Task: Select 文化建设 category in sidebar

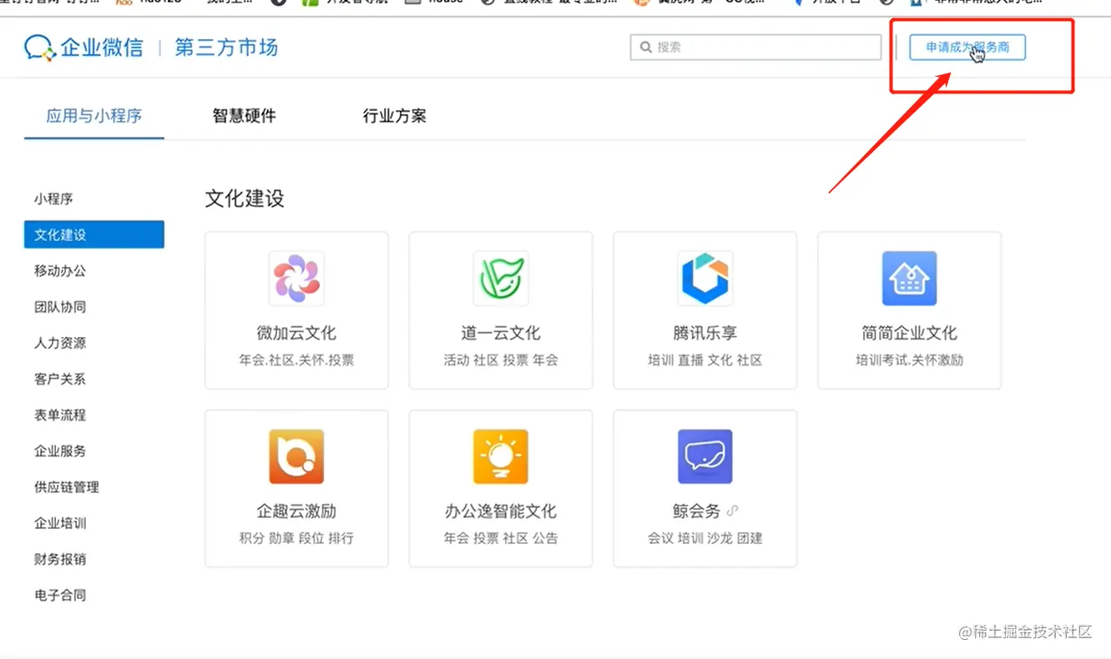Action: coord(93,234)
